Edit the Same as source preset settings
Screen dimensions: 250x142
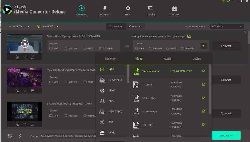pyautogui.click(x=204, y=71)
